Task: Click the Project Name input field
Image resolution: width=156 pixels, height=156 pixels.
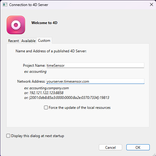Action: coord(95,65)
